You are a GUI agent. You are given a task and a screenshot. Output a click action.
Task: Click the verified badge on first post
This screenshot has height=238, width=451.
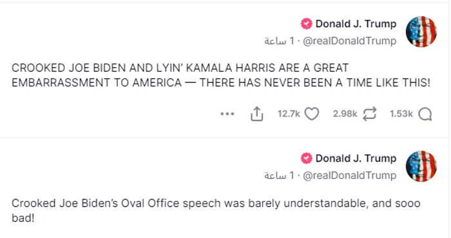(x=306, y=24)
